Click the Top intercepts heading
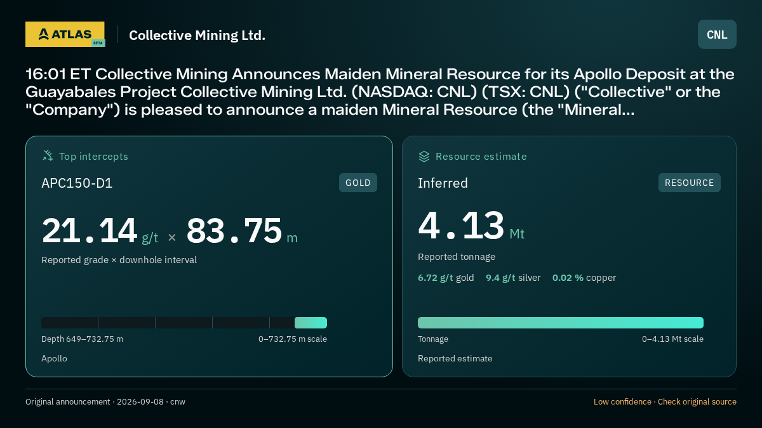 point(93,156)
